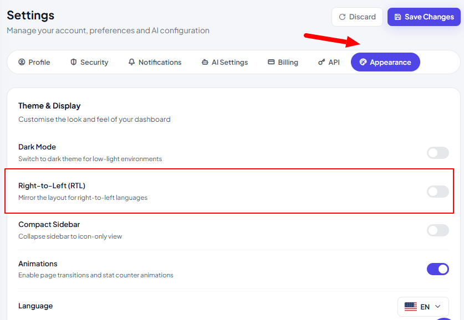464x320 pixels.
Task: Open the EN language dropdown
Action: (423, 307)
